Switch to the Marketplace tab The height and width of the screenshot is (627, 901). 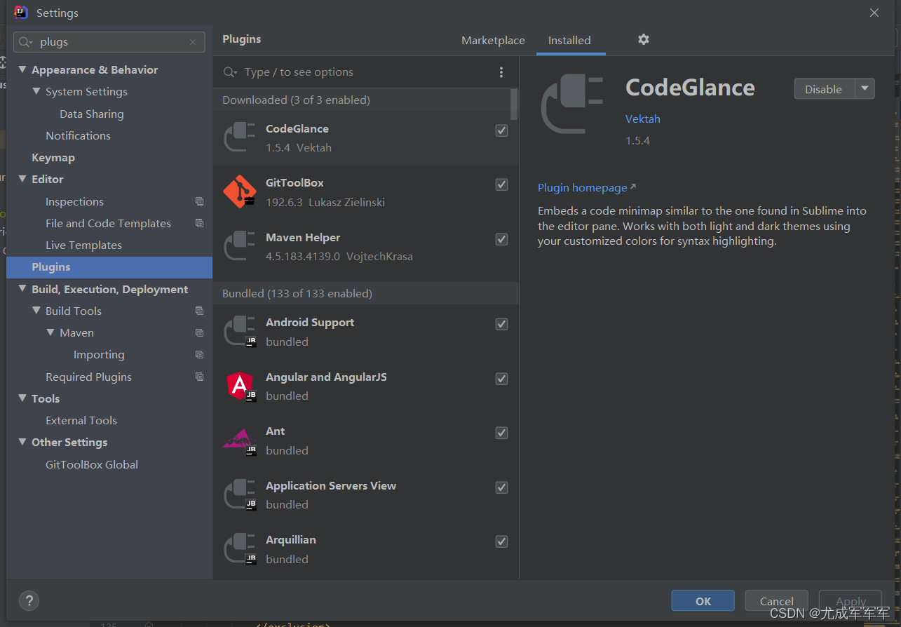pyautogui.click(x=493, y=41)
